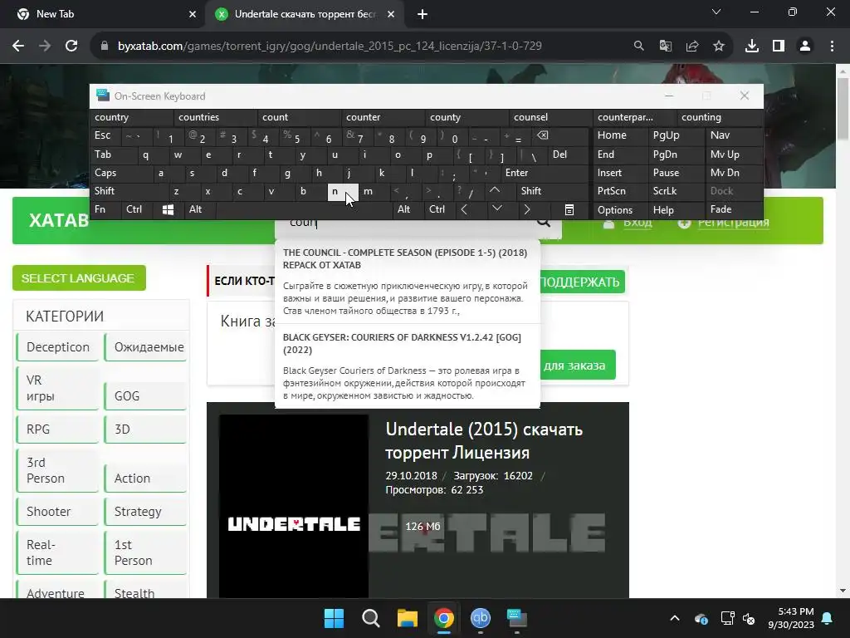Viewport: 850px width, 638px height.
Task: Open Chrome three-dot menu
Action: (832, 47)
